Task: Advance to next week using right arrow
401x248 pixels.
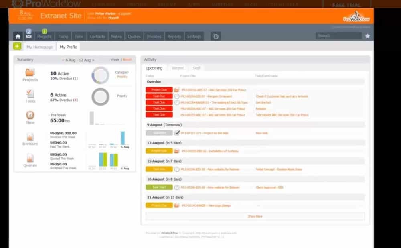Action: tap(93, 60)
